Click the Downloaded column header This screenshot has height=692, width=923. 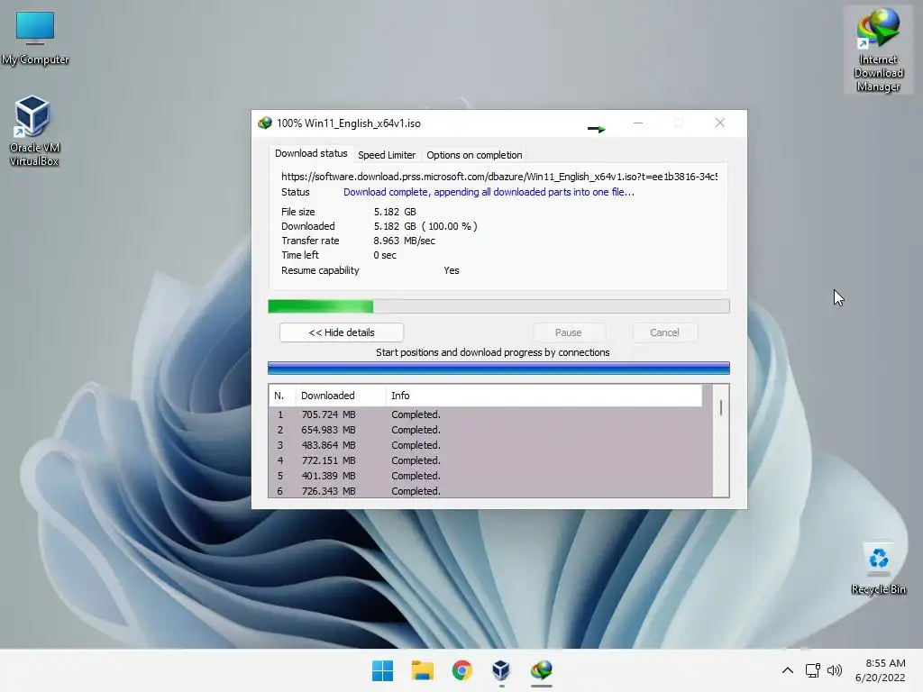pos(340,396)
